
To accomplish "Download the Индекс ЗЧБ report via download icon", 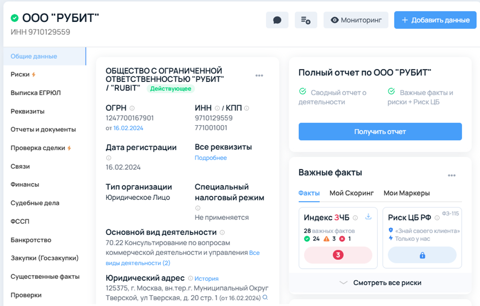I will point(368,217).
